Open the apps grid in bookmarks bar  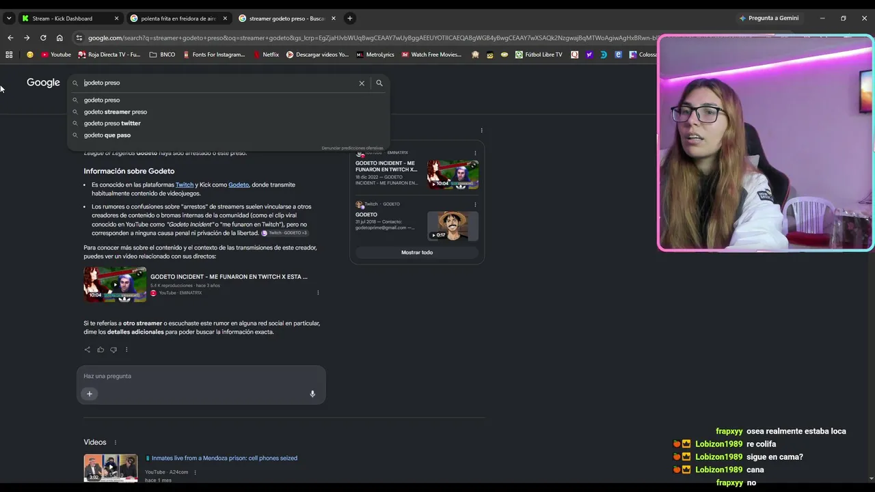tap(9, 55)
